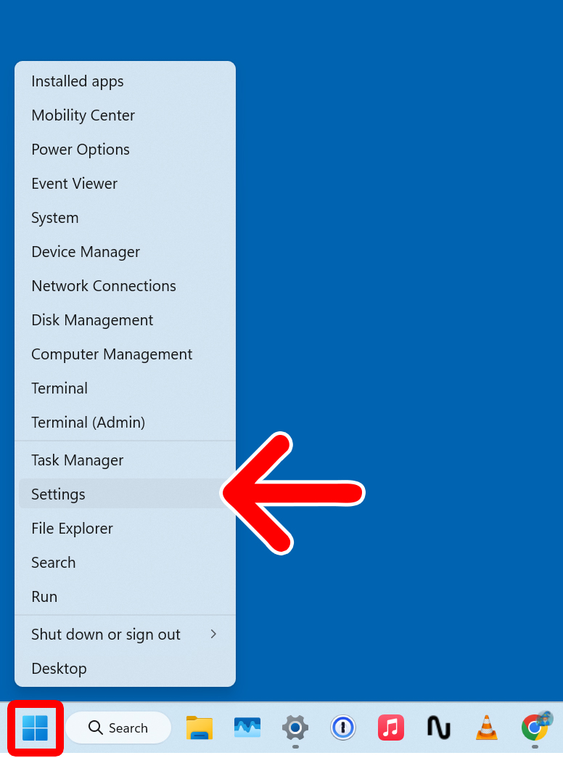Open Disk Management from the menu

[92, 320]
